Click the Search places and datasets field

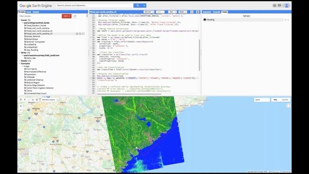tap(95, 5)
